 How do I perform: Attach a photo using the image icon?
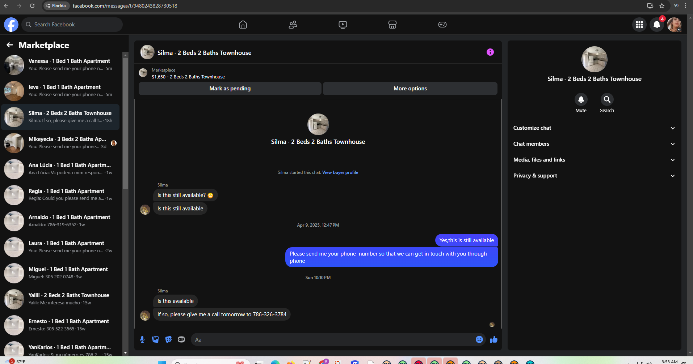click(x=155, y=339)
